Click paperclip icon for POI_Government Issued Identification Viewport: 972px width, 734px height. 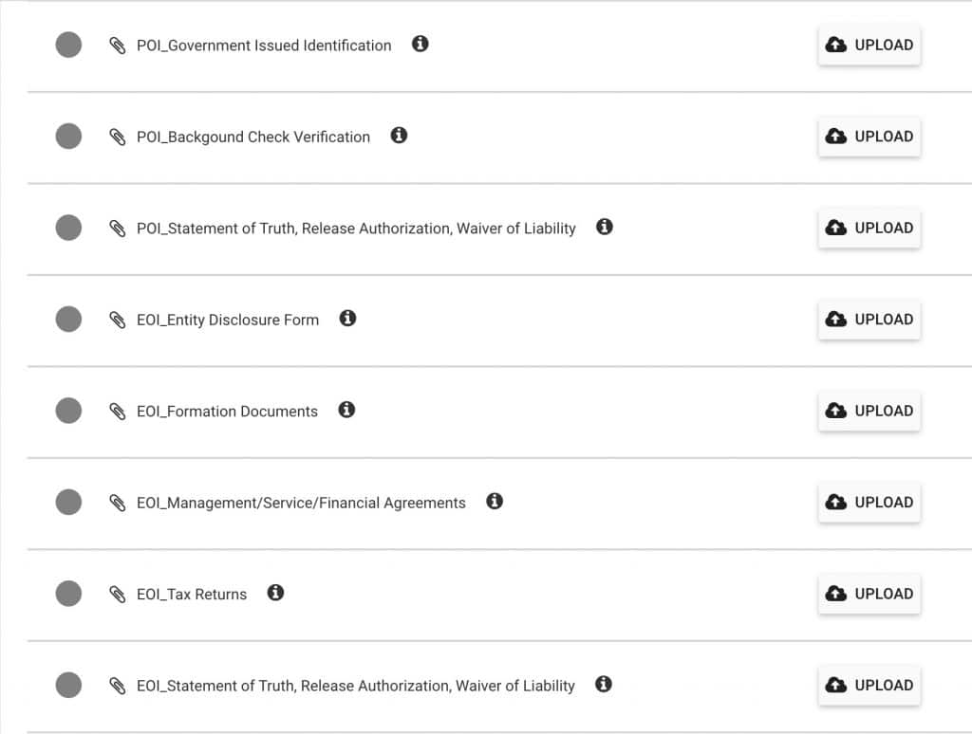[x=117, y=46]
